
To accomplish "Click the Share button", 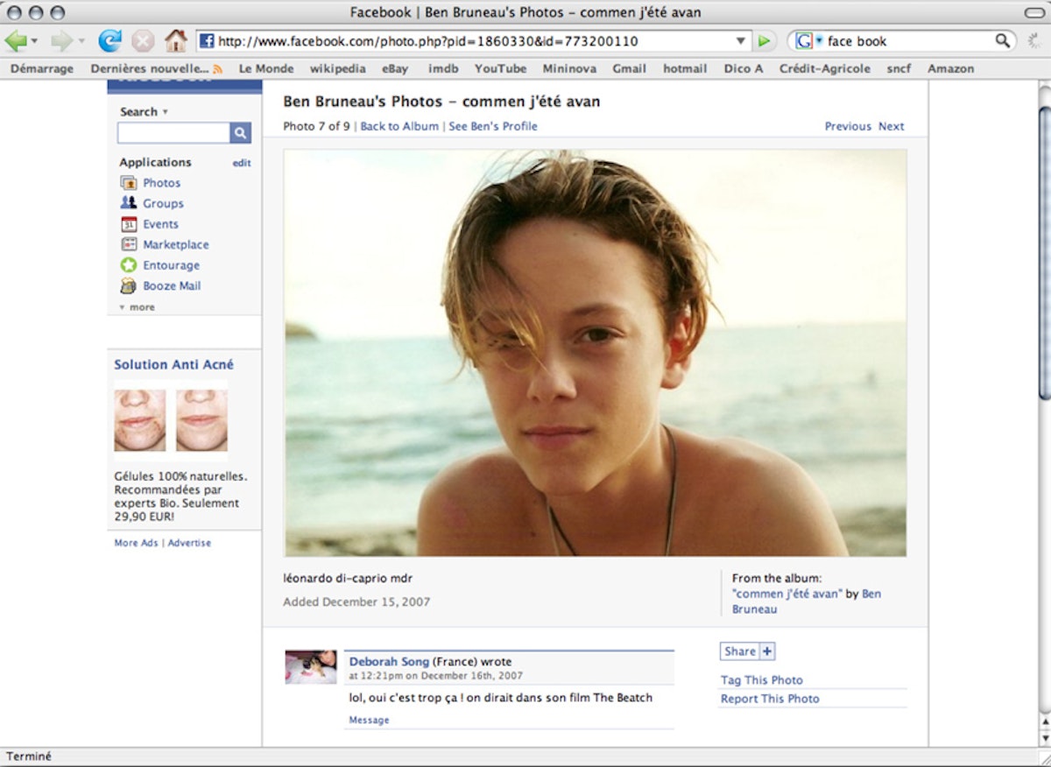I will pos(739,651).
